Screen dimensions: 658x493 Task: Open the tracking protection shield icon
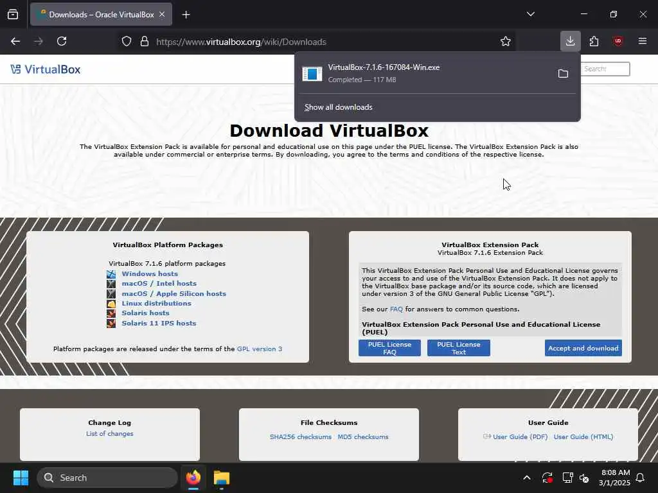pyautogui.click(x=127, y=42)
